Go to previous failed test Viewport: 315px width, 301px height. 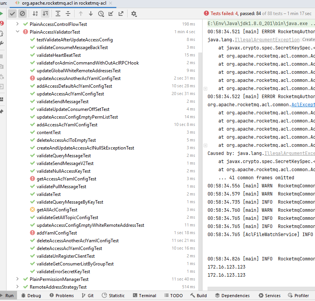tap(81, 14)
